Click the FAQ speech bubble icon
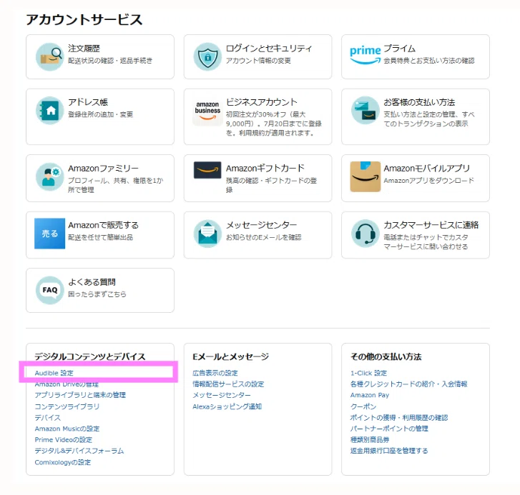 coord(50,291)
